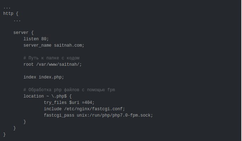Click the 'unix:/run/php/php7.0-fpm.sock;' socket path
Screen dimensions: 242x141
coord(115,115)
